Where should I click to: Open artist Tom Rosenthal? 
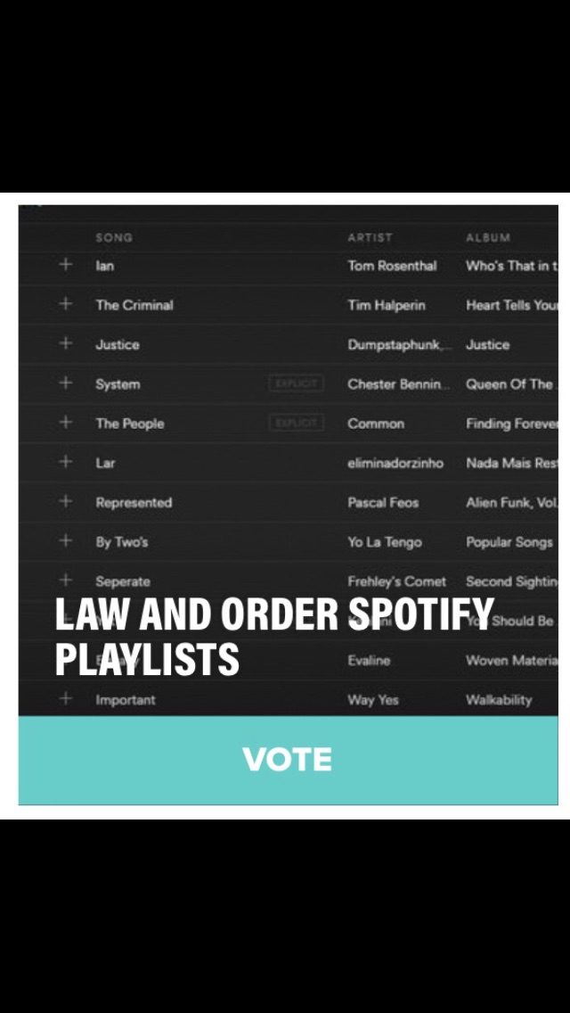[x=392, y=266]
